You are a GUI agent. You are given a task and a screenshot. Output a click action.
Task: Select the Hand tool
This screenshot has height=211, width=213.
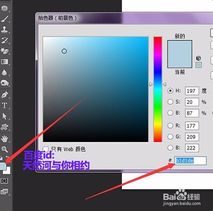tap(5, 139)
